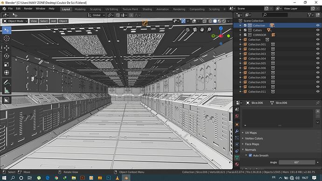Click the pan hand icon in viewport
Screen dimensions: 322x181
pyautogui.click(x=202, y=29)
